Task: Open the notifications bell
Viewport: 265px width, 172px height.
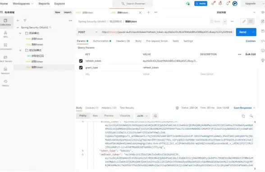Action: 228,3
